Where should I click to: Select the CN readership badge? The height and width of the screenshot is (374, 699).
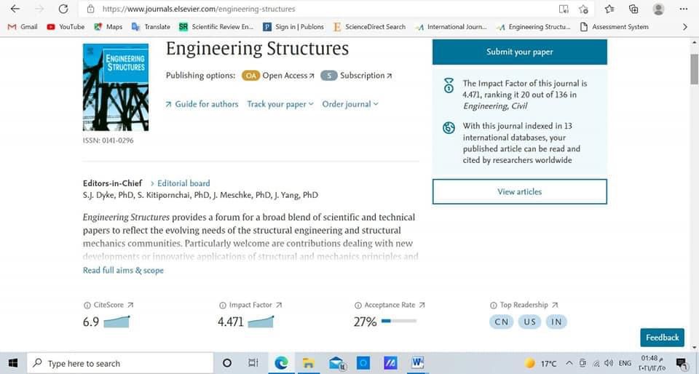coord(502,322)
